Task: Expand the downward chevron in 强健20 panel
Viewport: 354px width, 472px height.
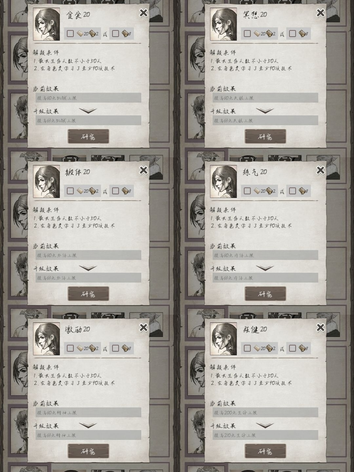Action: point(265,425)
